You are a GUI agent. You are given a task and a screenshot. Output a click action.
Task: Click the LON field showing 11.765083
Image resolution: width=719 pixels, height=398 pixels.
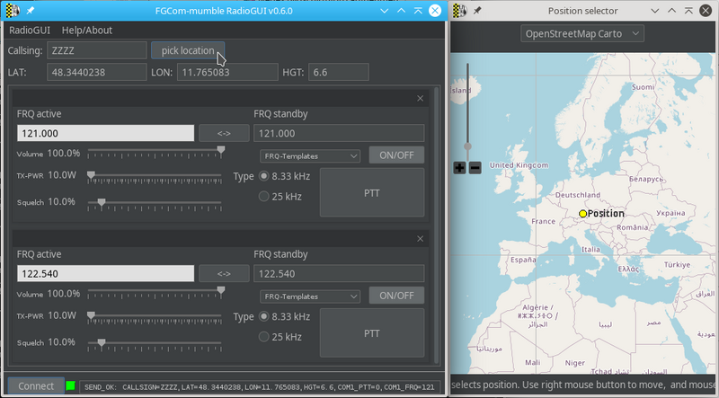pos(227,72)
